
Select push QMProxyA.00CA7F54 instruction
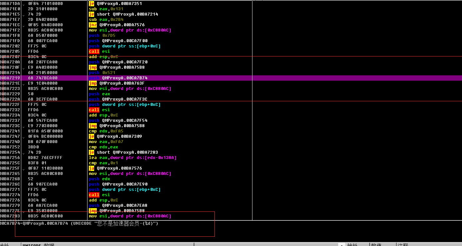coord(118,121)
